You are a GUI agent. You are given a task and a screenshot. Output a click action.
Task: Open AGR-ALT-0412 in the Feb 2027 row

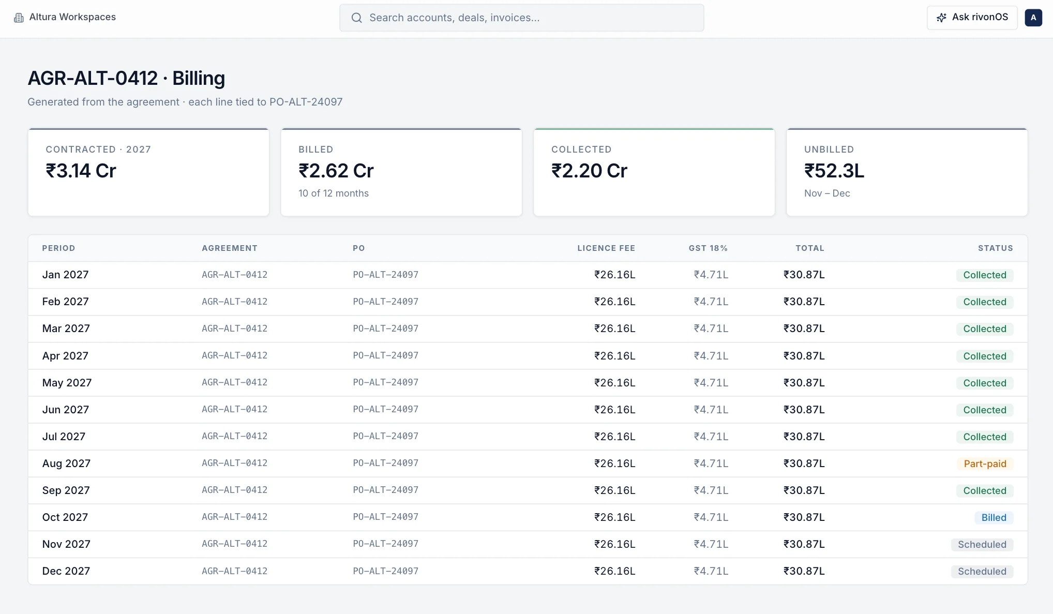pyautogui.click(x=235, y=302)
